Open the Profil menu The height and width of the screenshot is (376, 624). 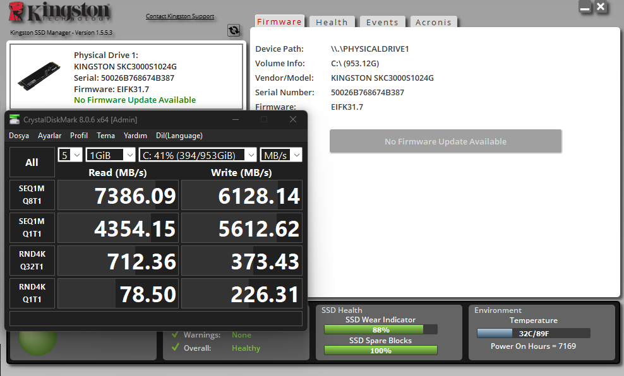(79, 136)
